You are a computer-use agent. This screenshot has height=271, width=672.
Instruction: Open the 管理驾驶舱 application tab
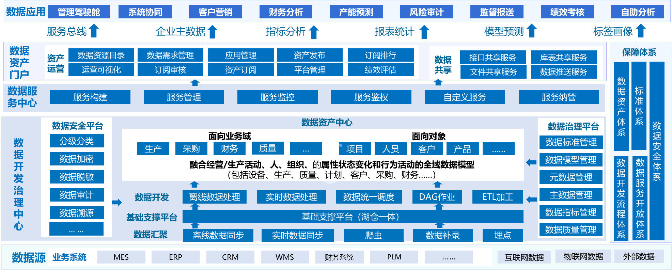(79, 12)
